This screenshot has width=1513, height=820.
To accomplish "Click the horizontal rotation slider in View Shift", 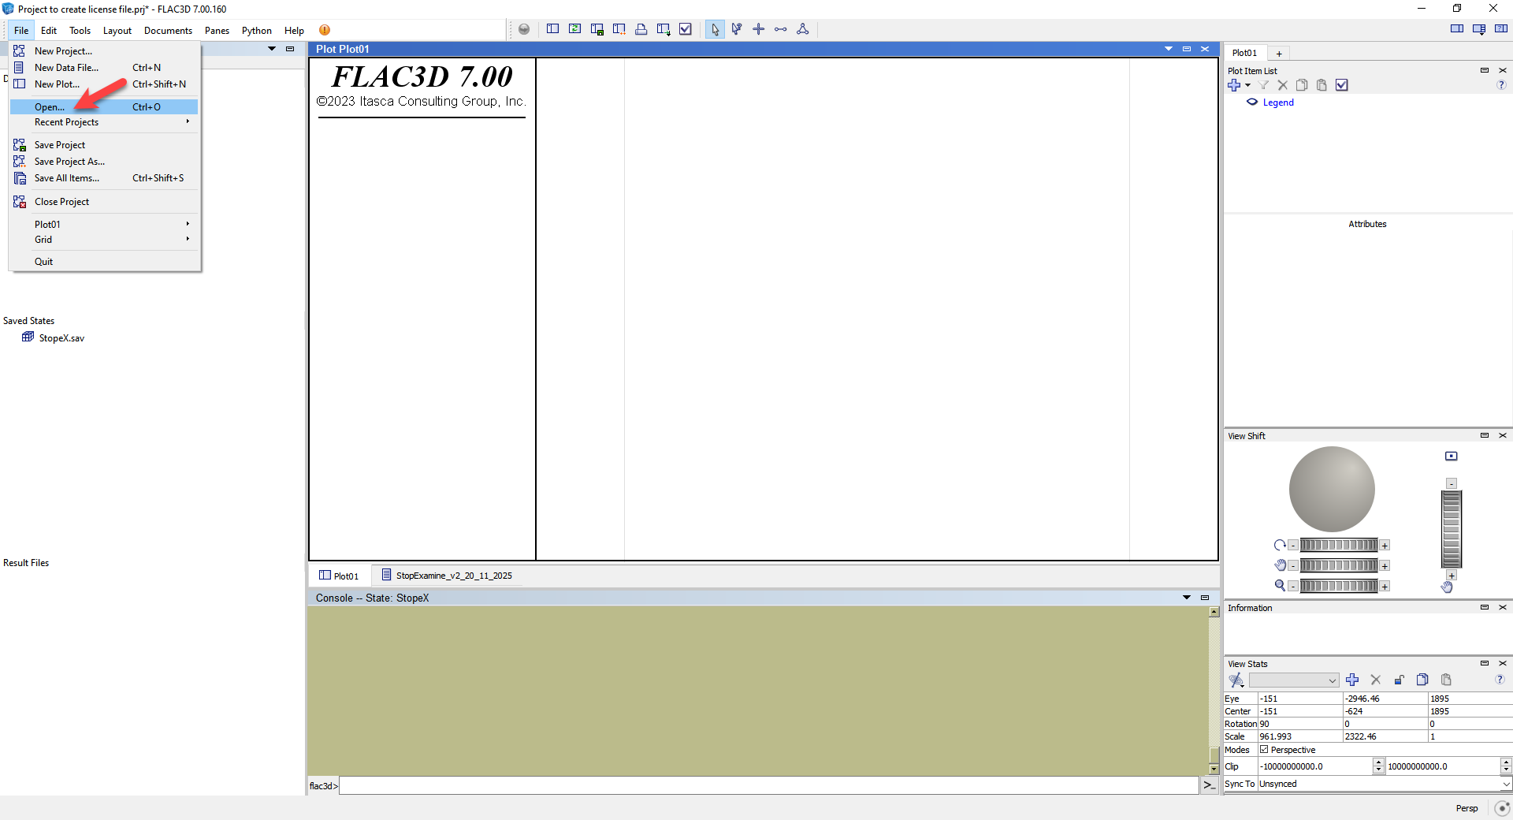I will pos(1339,546).
